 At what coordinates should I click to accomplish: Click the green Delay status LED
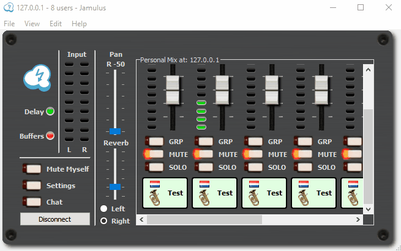pos(50,112)
